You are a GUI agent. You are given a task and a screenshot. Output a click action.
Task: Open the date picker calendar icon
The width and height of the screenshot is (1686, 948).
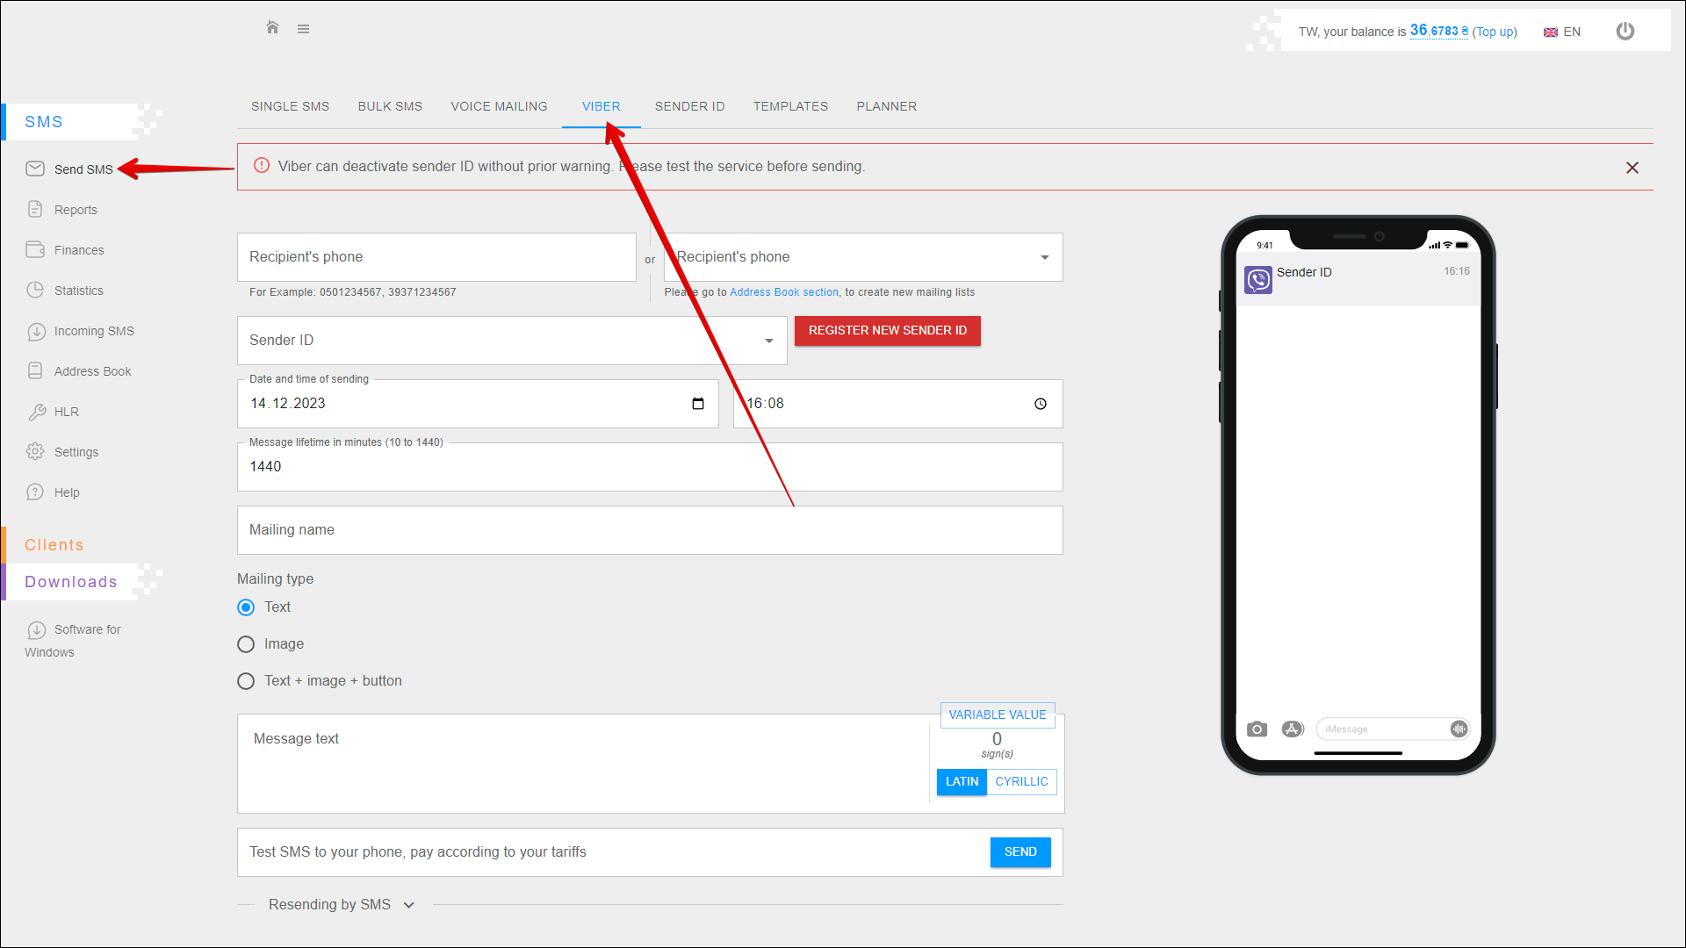click(698, 404)
